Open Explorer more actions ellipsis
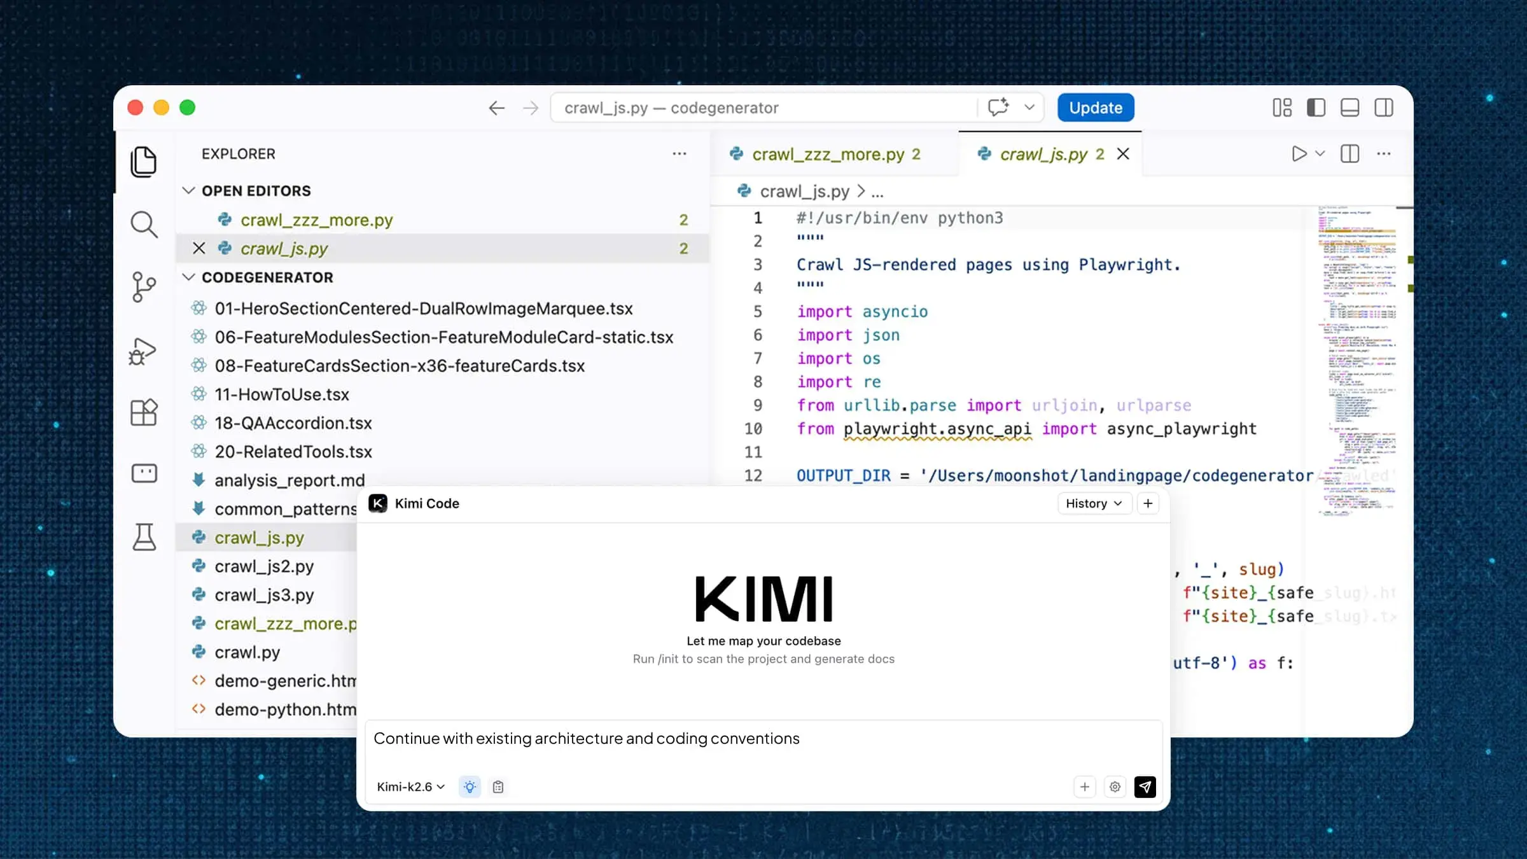 (x=680, y=154)
